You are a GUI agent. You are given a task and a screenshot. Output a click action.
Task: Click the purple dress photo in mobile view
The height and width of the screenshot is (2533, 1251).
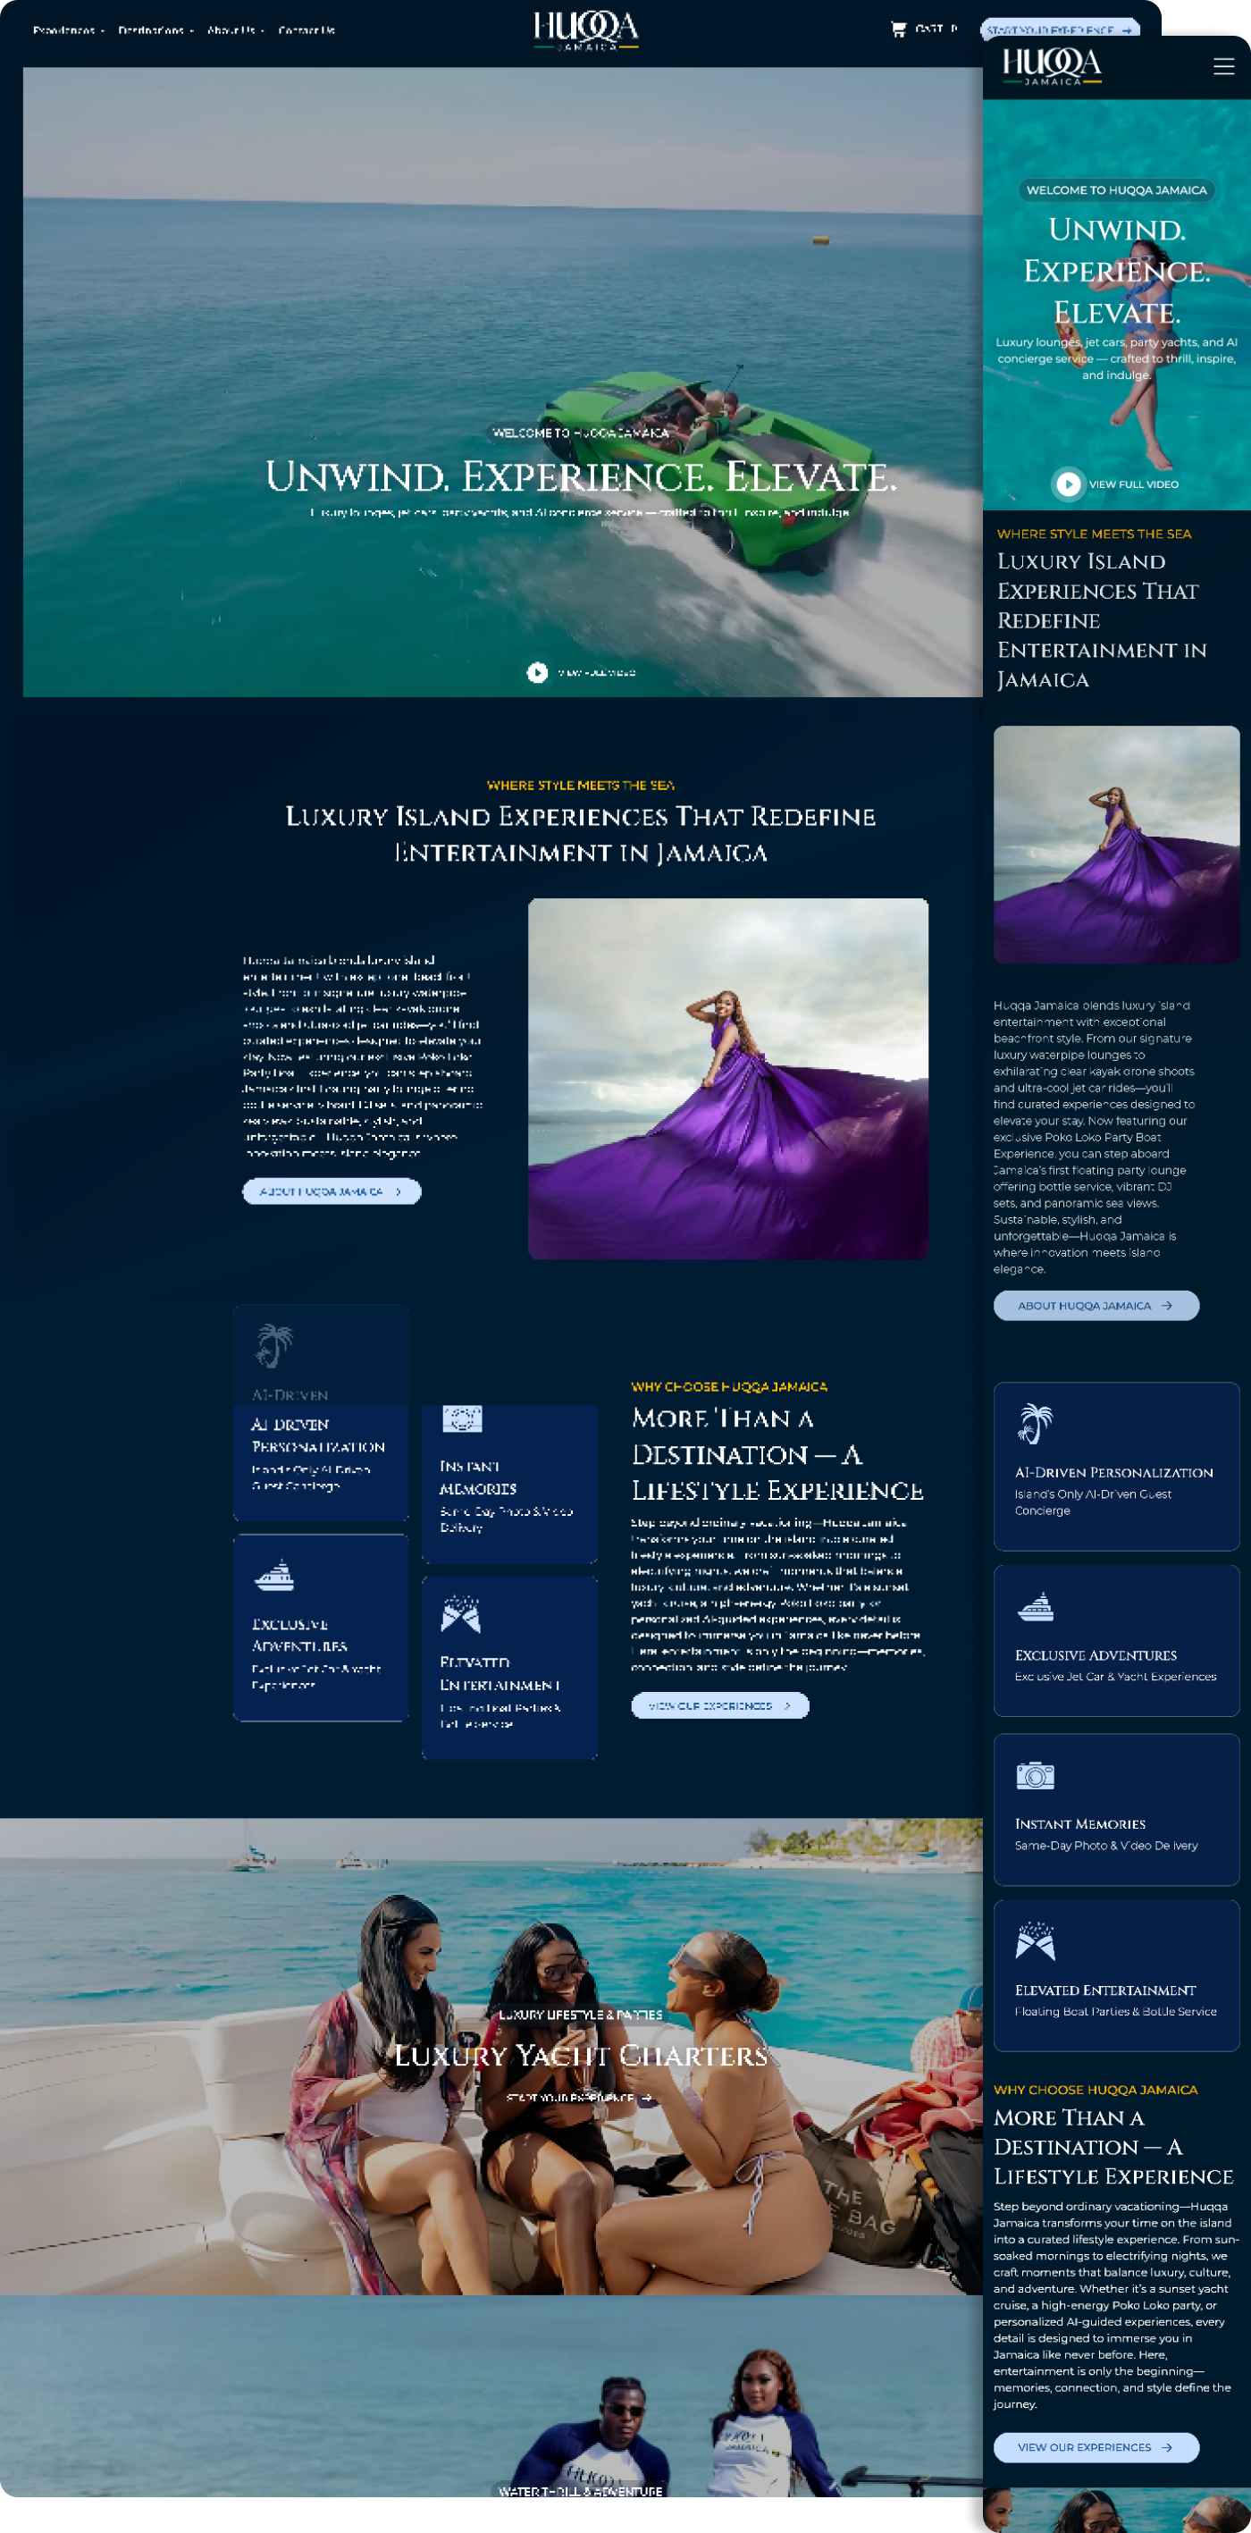[x=1116, y=845]
